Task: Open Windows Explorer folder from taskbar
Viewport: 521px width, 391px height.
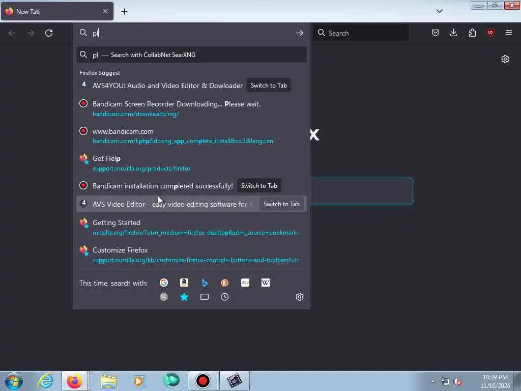Action: pos(108,381)
